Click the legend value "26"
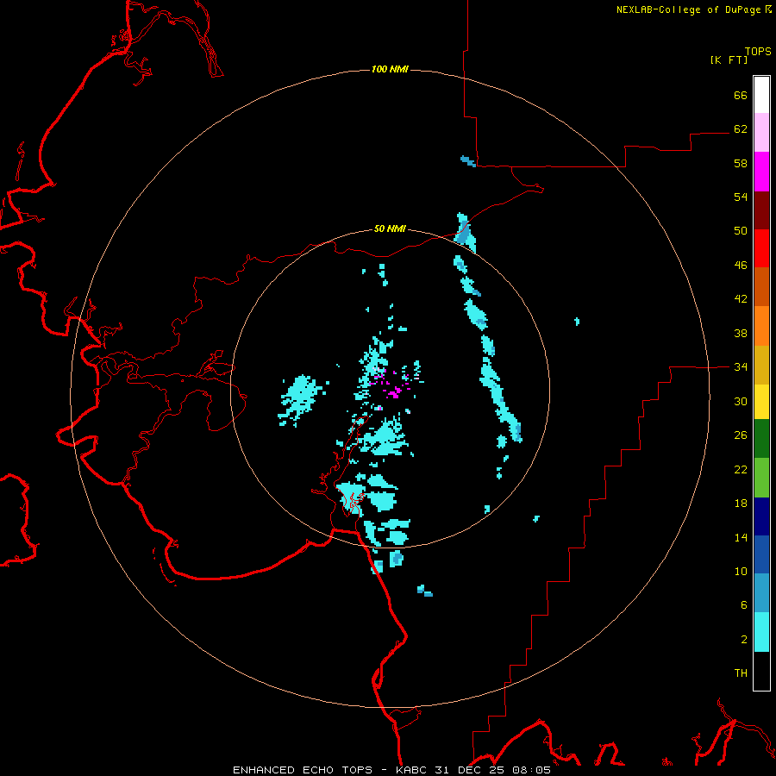The image size is (776, 776). 741,435
